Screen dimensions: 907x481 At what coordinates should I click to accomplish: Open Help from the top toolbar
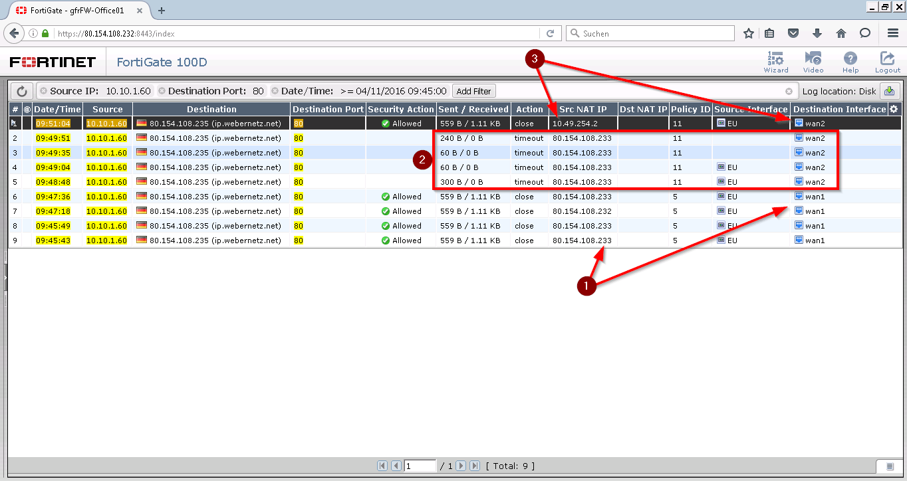tap(850, 62)
